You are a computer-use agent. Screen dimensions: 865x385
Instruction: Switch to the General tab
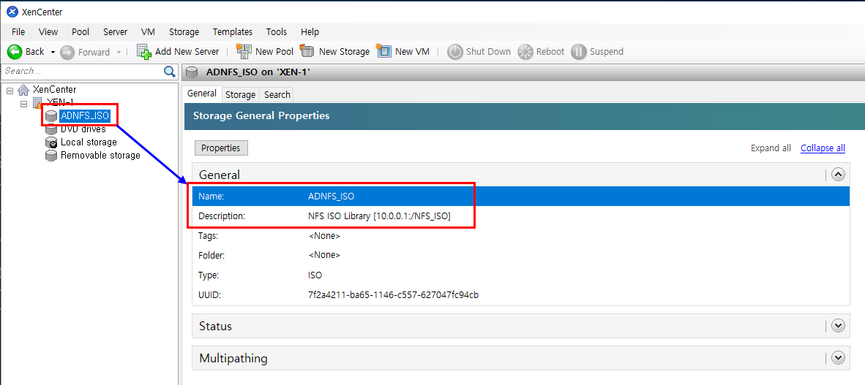(202, 94)
